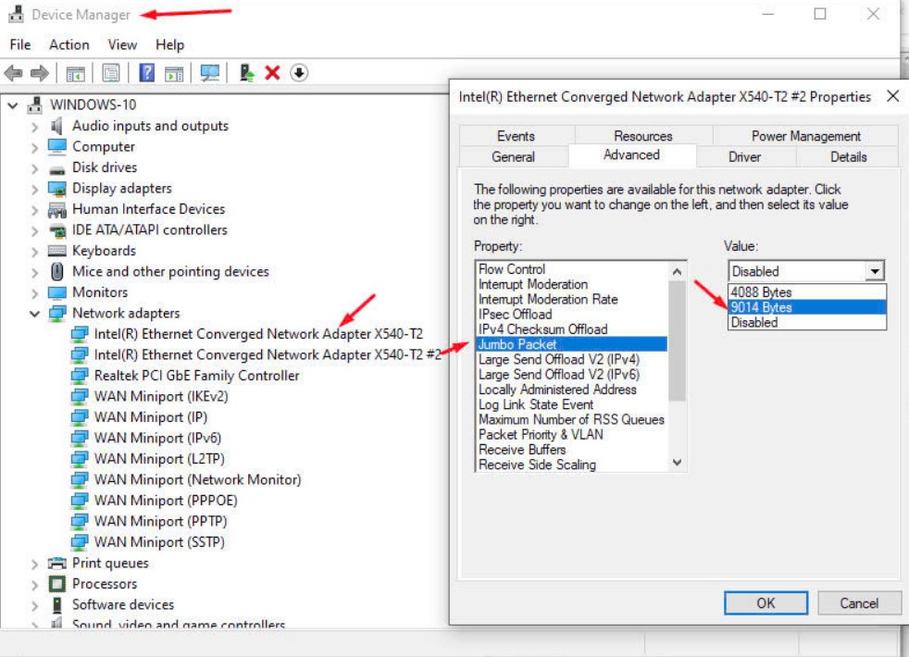
Task: Click the Properties sheet toolbar icon
Action: click(111, 73)
